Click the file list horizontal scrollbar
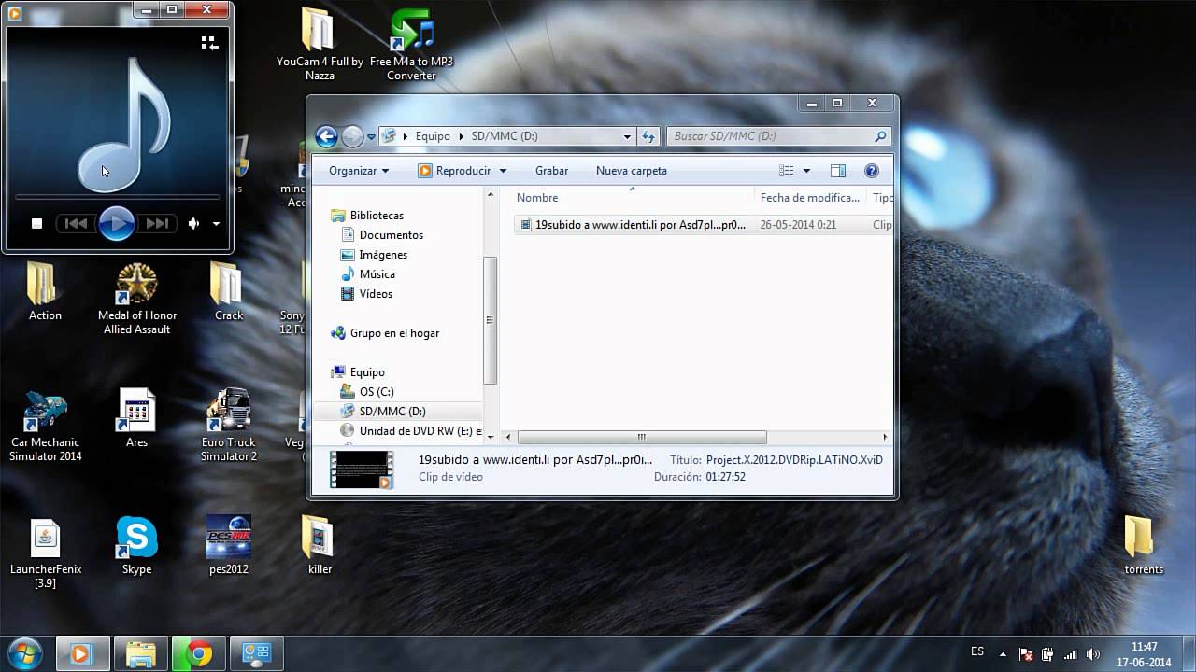The image size is (1196, 672). point(642,437)
